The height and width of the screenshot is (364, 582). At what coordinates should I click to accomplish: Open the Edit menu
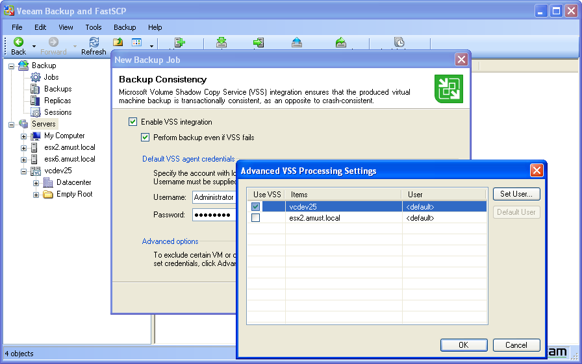pos(40,27)
